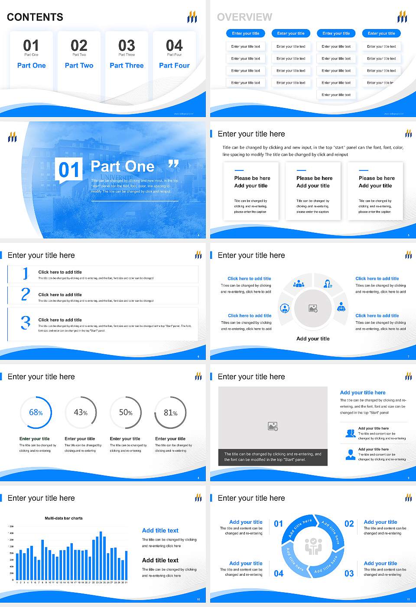Select the quotation mark icon beside Part One
Image resolution: width=416 pixels, height=607 pixels.
[173, 164]
